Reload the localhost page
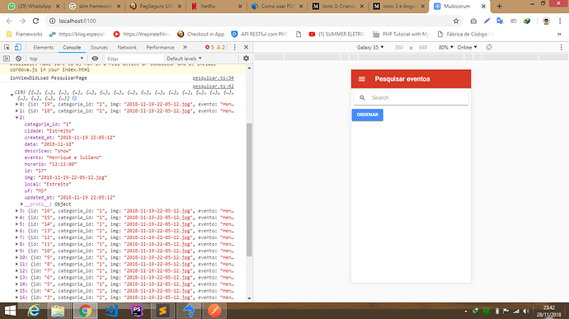569x319 pixels. click(35, 21)
